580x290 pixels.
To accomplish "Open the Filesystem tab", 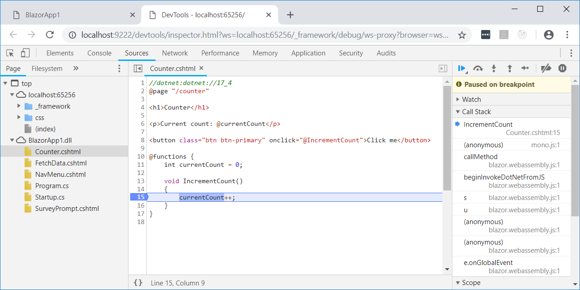I will 47,68.
